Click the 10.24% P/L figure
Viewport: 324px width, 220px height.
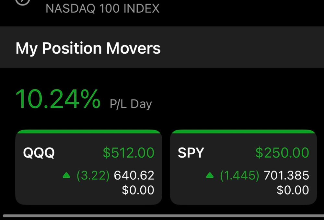point(58,99)
